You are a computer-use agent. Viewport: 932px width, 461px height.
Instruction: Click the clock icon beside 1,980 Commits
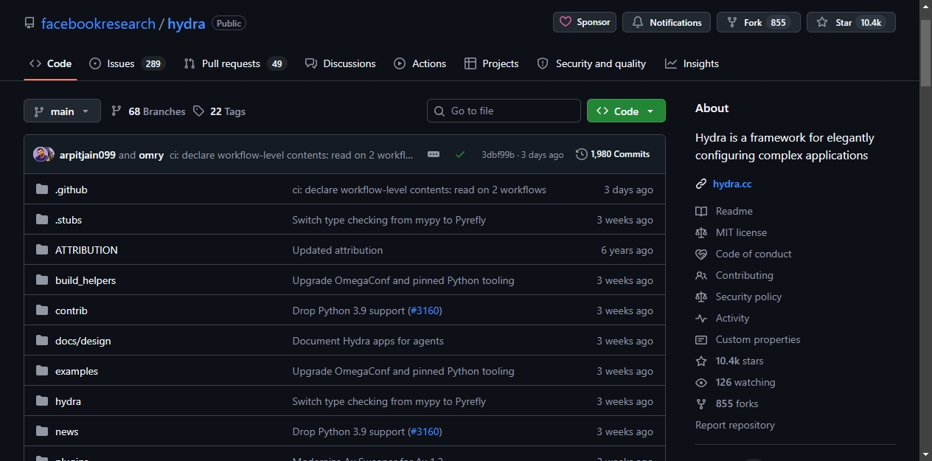coord(582,154)
